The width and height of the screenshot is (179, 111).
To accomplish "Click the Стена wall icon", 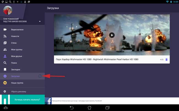I will [5, 43].
